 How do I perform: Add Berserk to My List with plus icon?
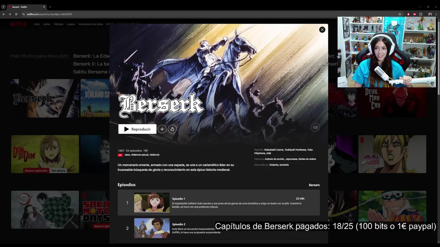click(162, 129)
